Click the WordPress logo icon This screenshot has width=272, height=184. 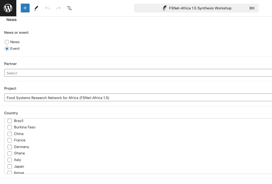8,8
